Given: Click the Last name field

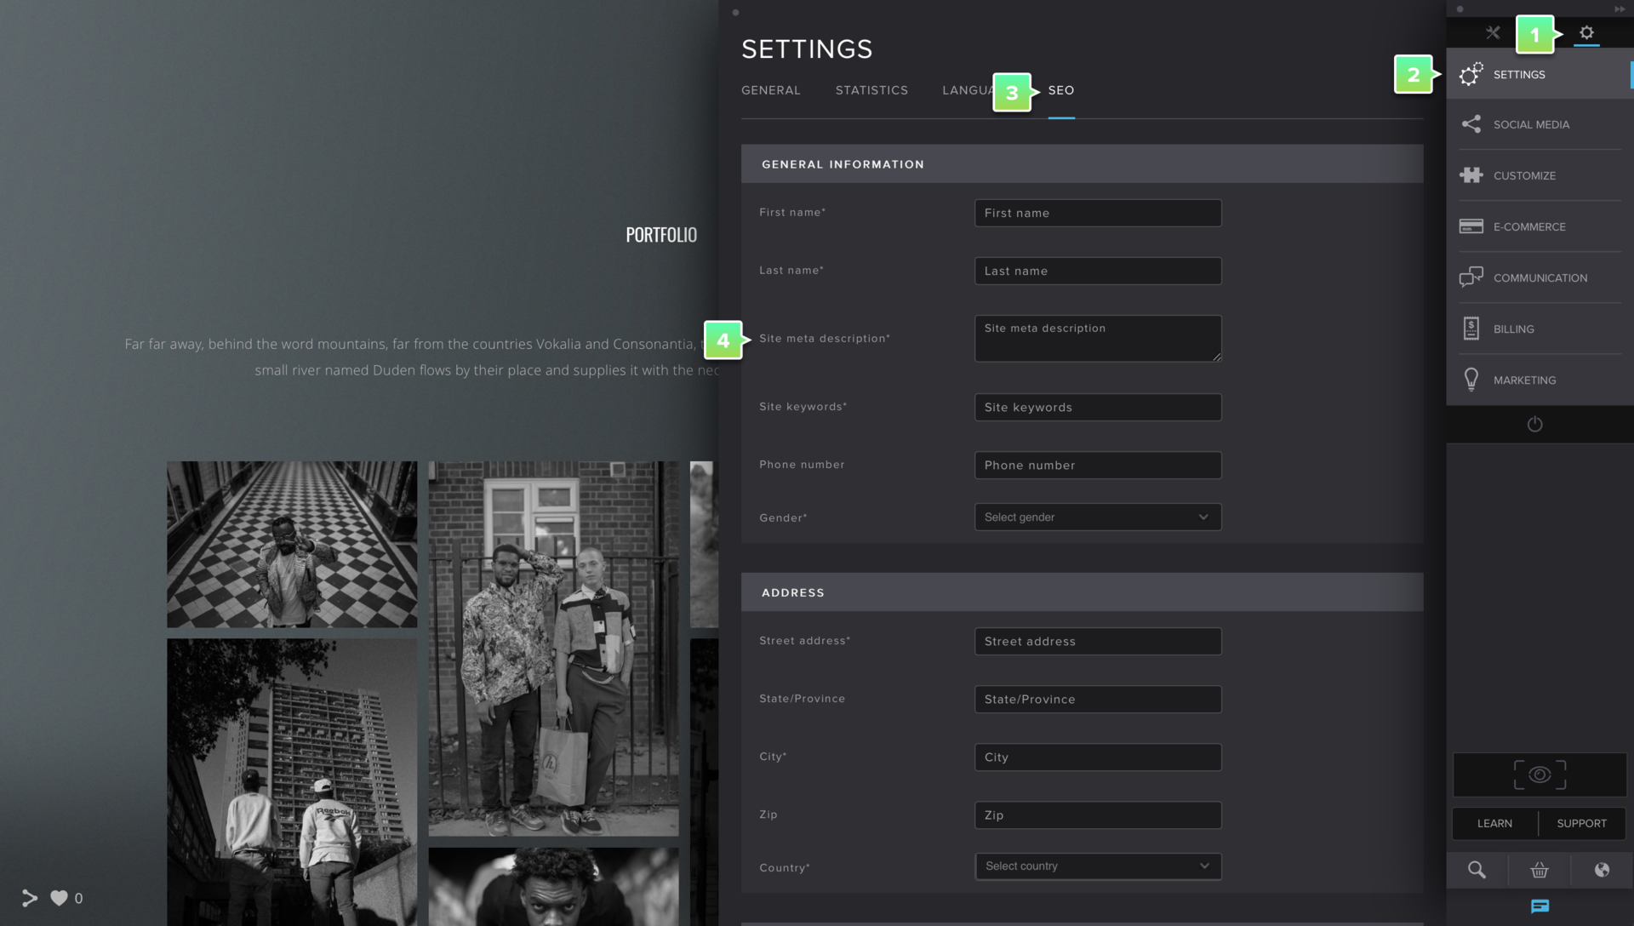Looking at the screenshot, I should pyautogui.click(x=1098, y=271).
